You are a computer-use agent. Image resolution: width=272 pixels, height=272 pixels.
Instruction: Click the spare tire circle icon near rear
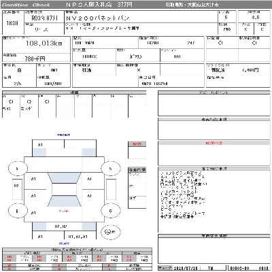110,232
